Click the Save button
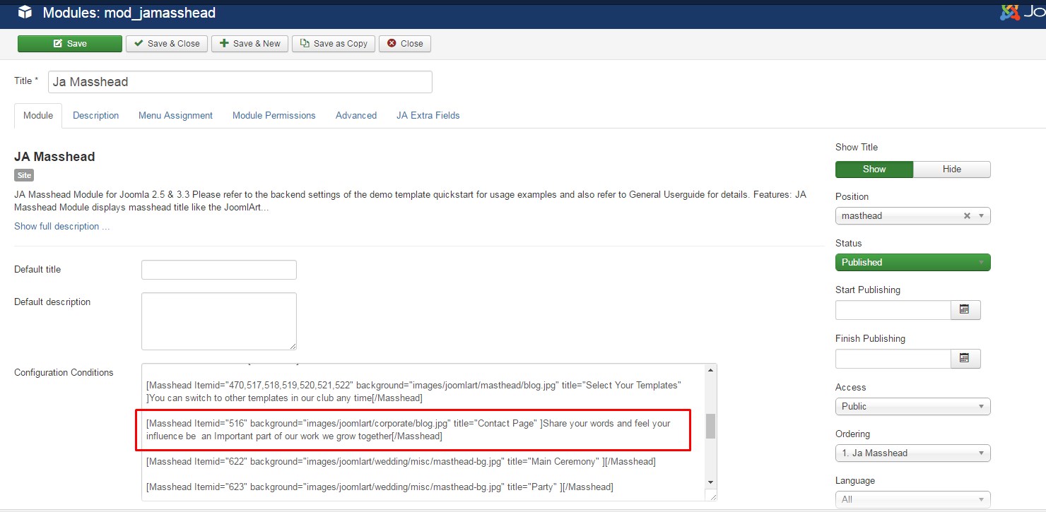 (70, 44)
